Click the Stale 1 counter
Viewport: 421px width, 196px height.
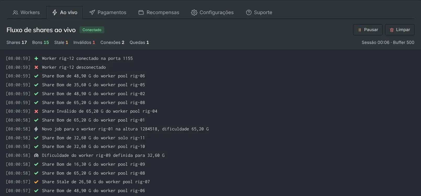tap(61, 42)
